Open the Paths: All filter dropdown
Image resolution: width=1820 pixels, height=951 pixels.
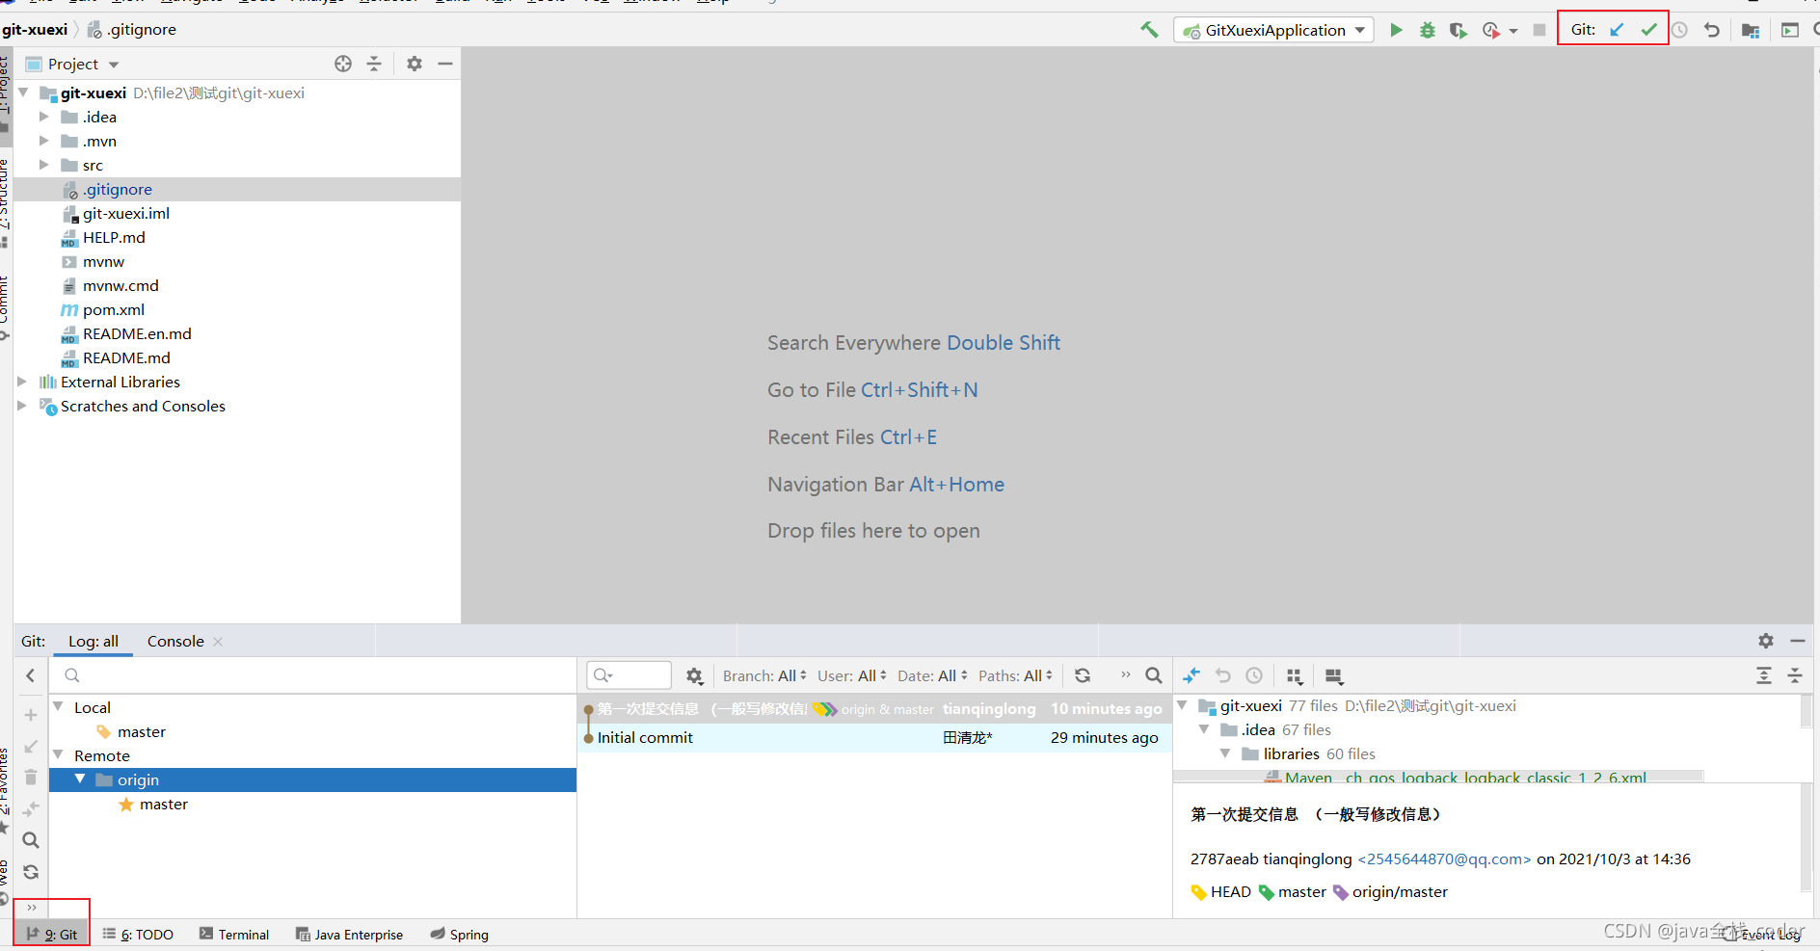(x=1015, y=675)
